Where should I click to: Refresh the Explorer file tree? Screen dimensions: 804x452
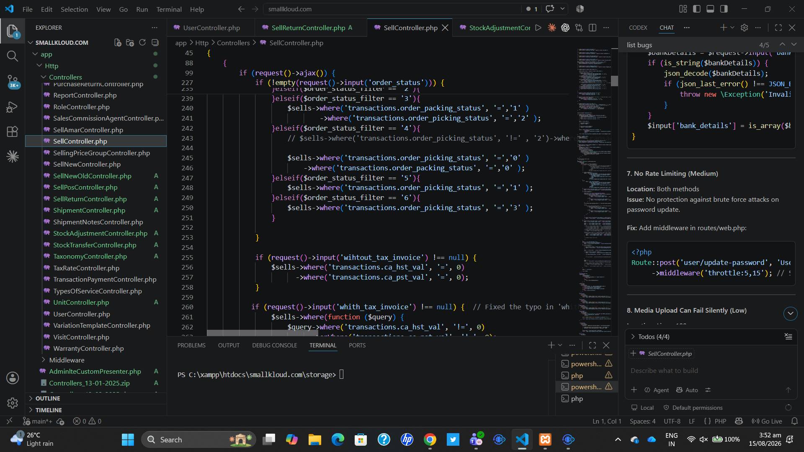(142, 43)
